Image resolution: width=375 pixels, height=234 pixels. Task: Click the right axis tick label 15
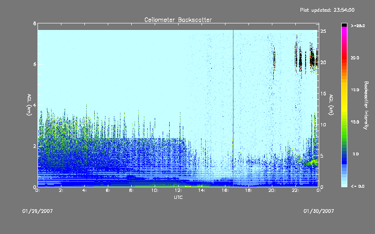323,93
